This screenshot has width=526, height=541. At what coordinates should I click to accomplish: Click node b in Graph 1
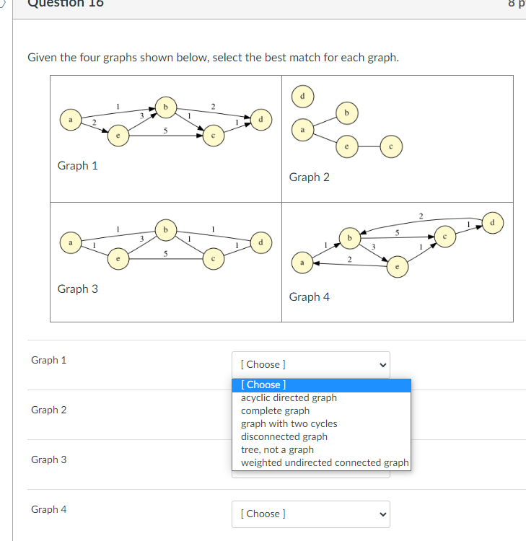tap(166, 107)
